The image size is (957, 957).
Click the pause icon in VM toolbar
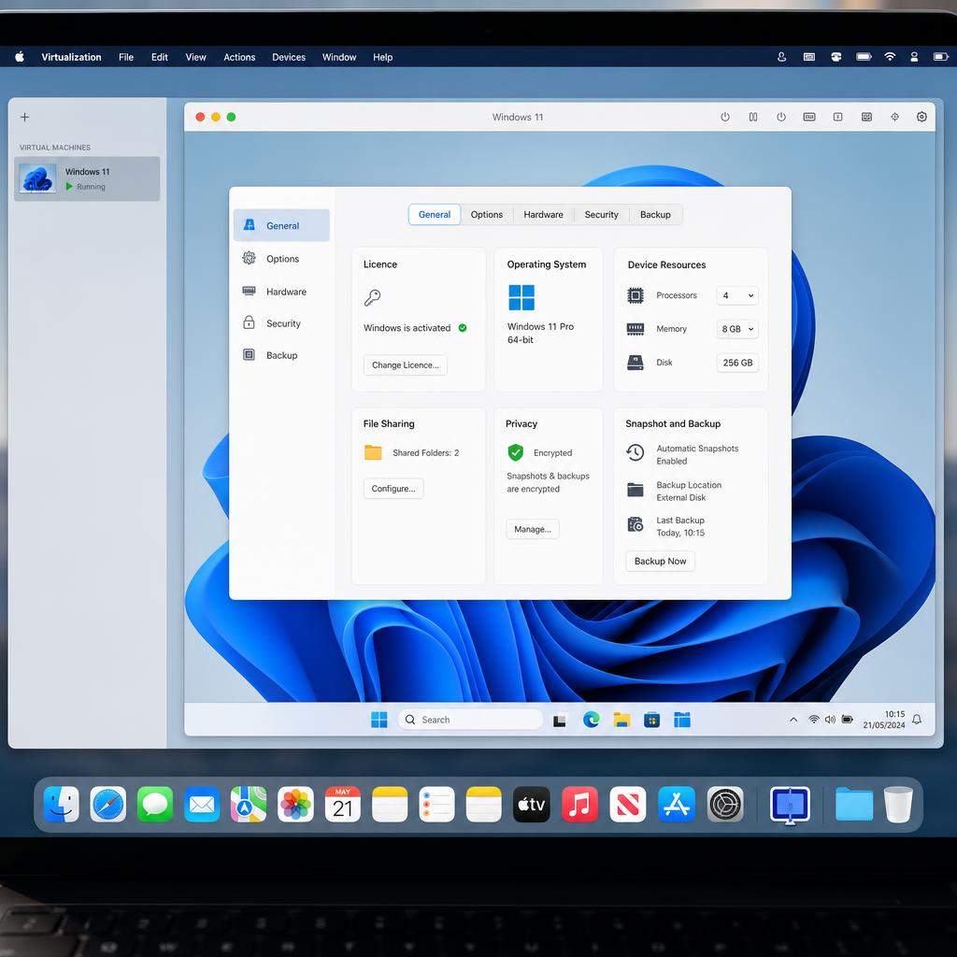[753, 117]
